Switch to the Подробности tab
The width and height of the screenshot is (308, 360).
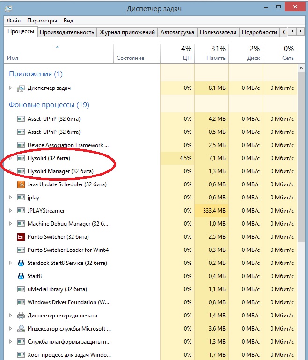260,32
